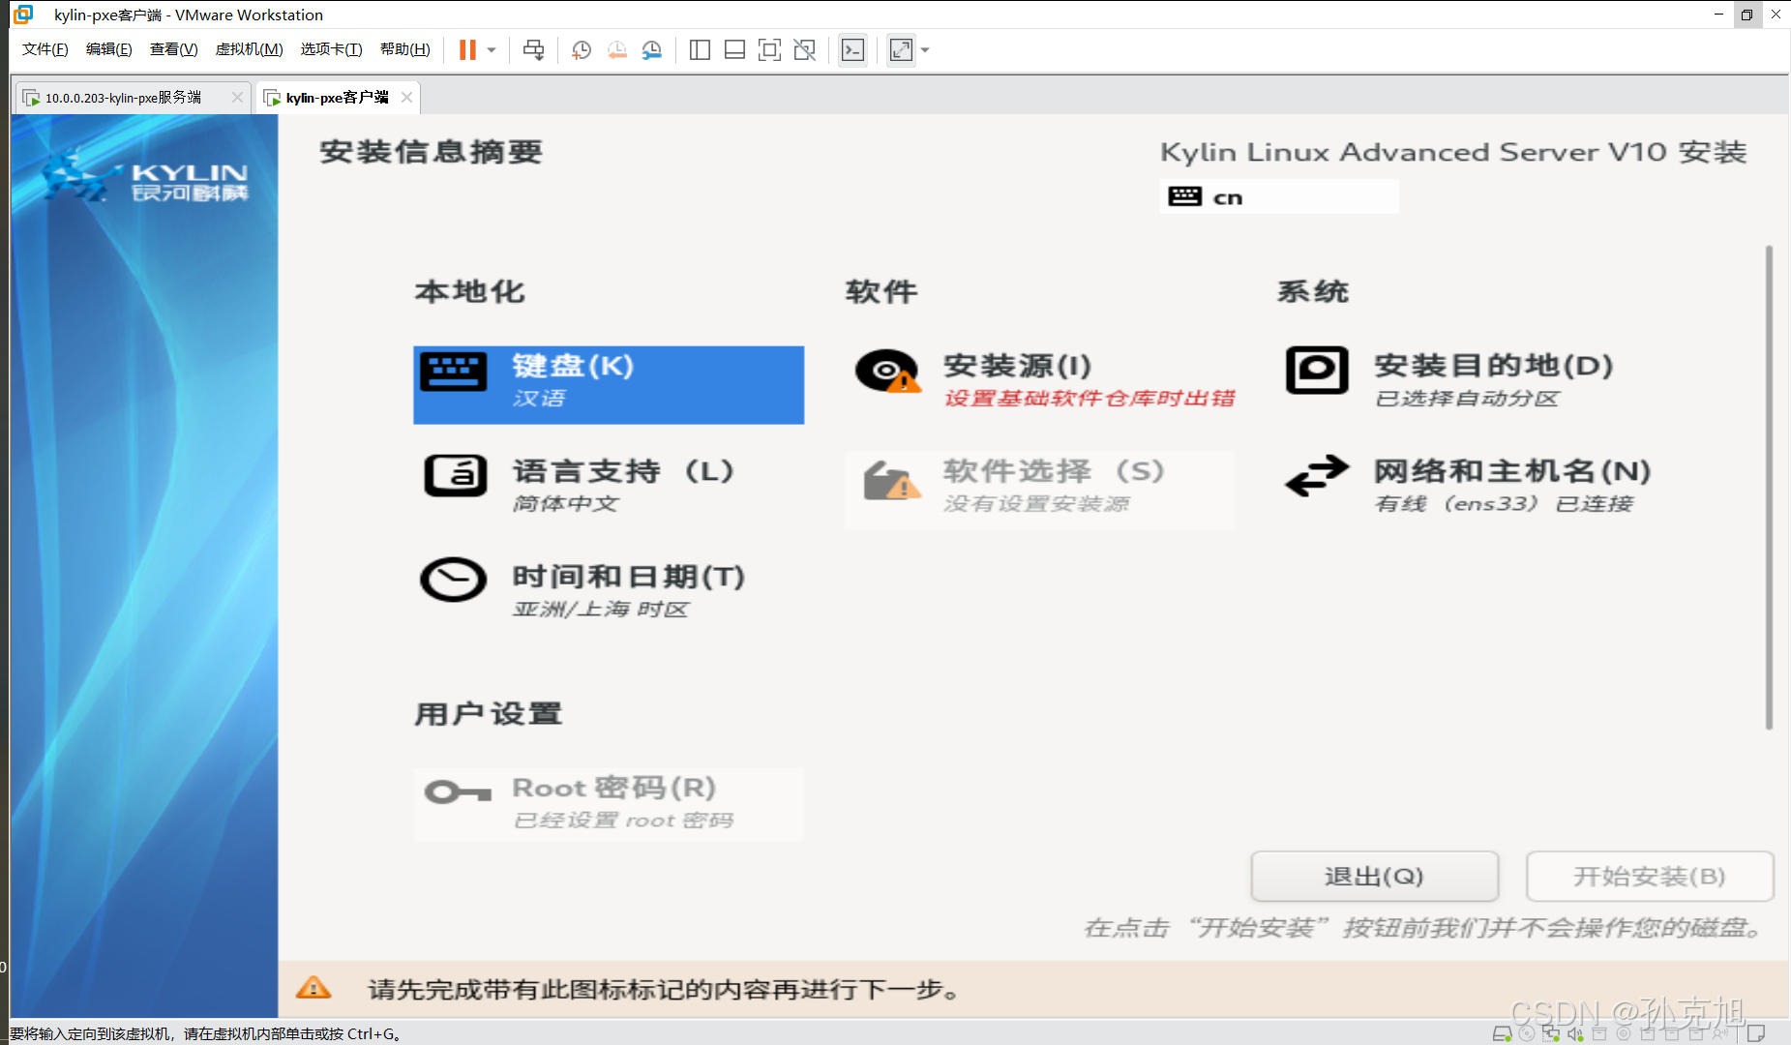Screen dimensions: 1791x1045
Task: Click the network adapter status bar icon
Action: pos(1551,1033)
